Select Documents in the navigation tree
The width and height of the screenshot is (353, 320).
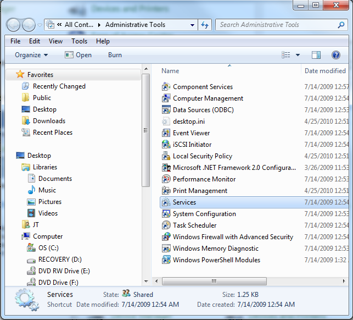click(x=55, y=179)
